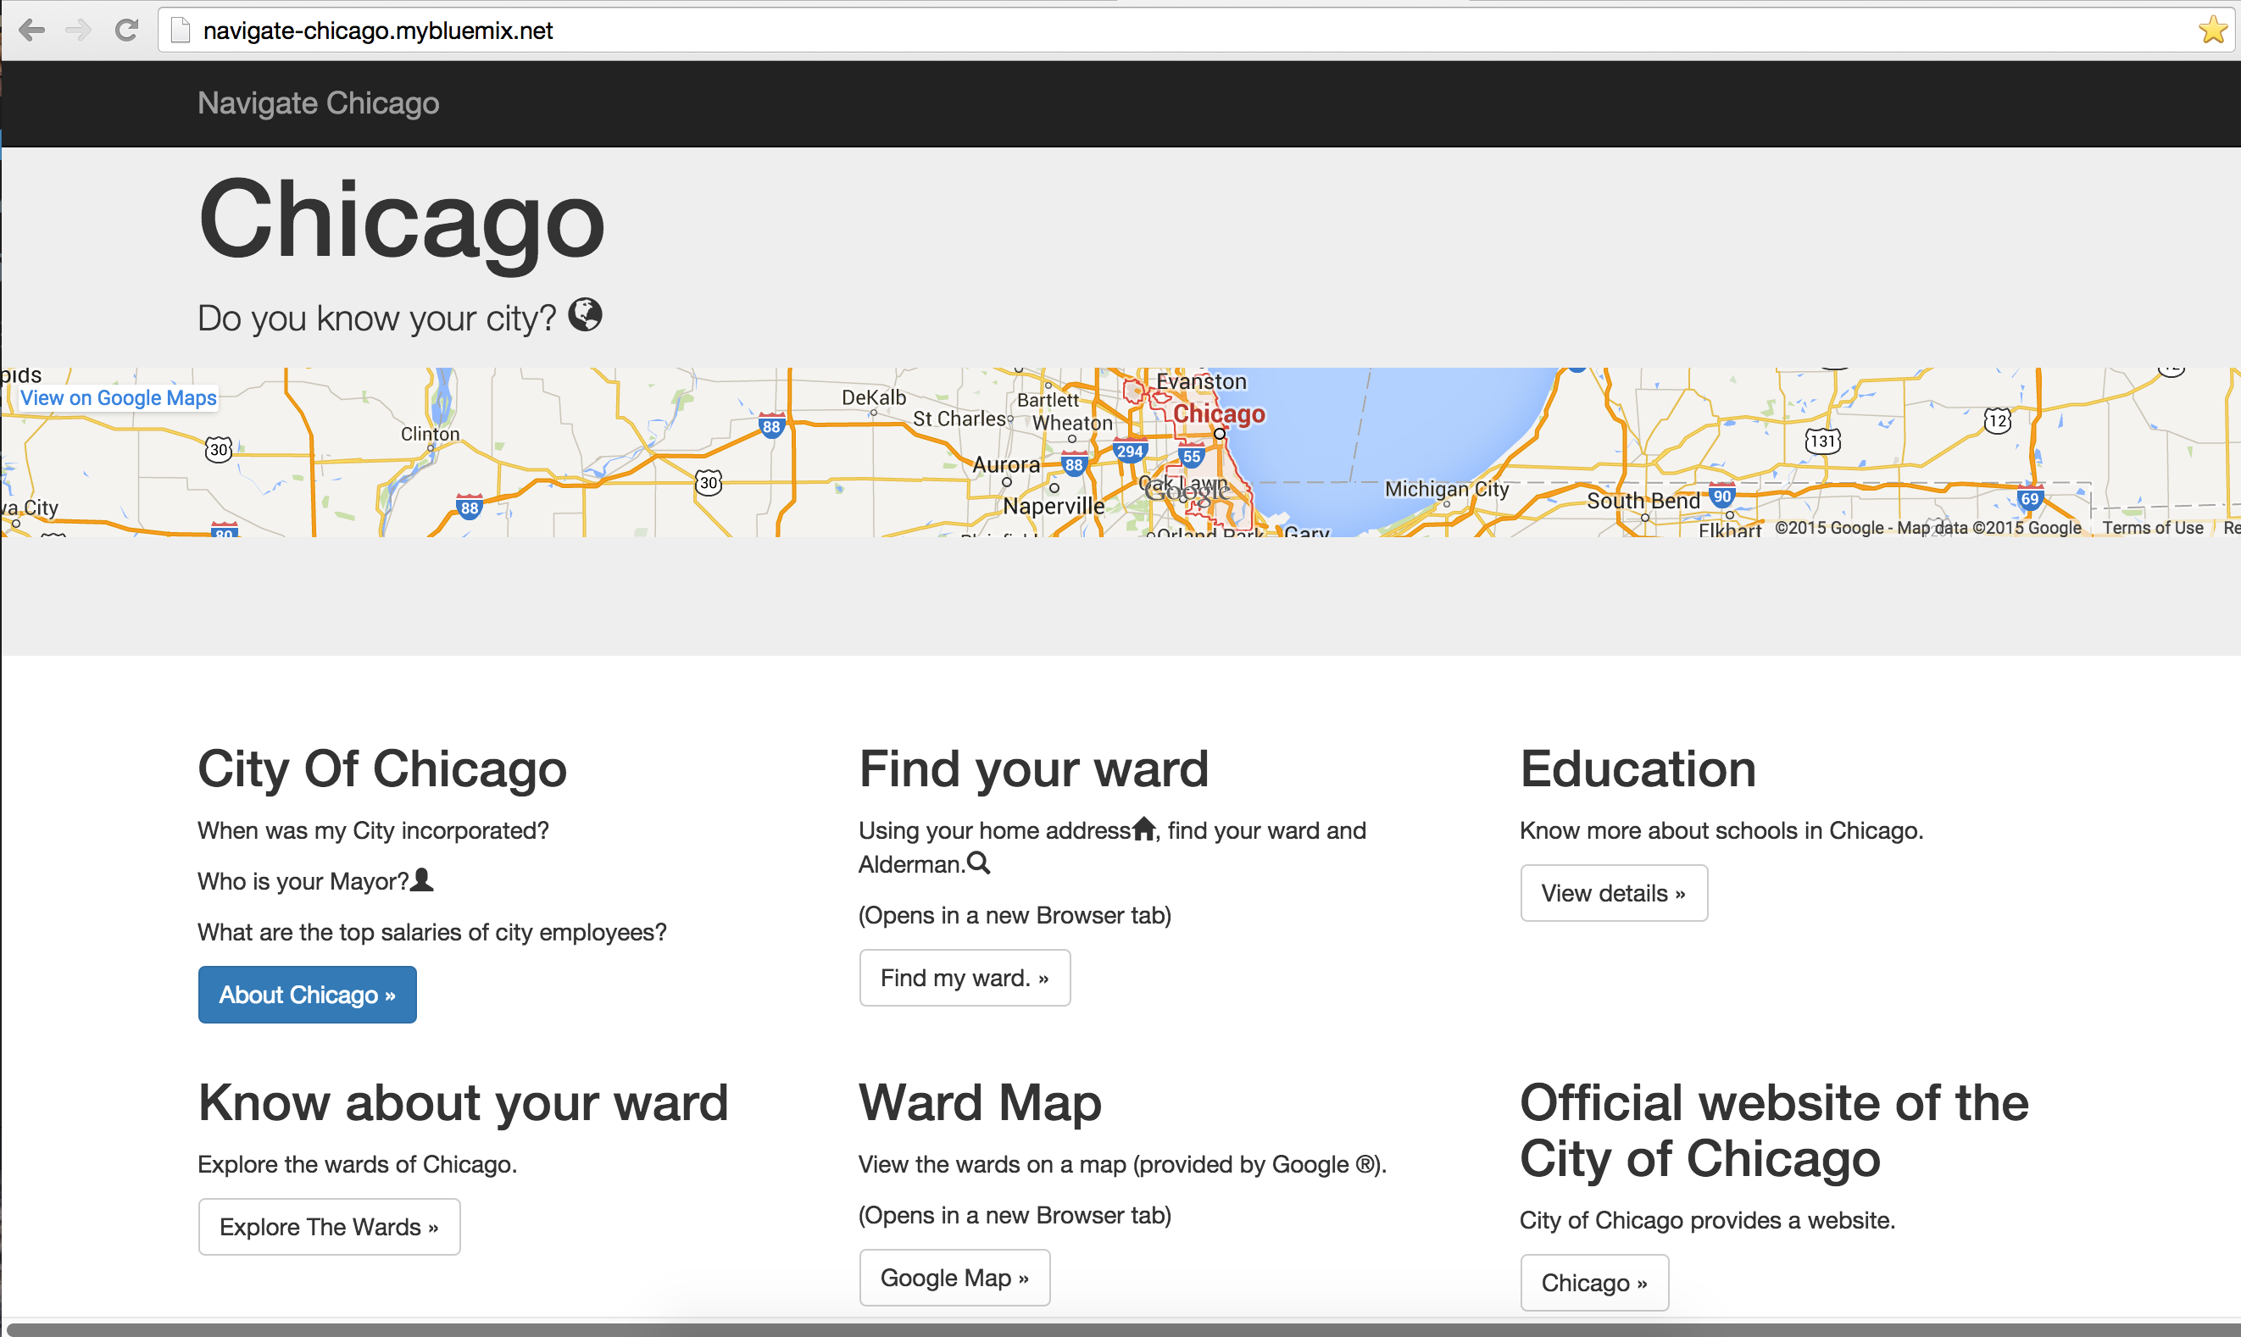This screenshot has width=2241, height=1337.
Task: Click the magnifier icon after Alderman
Action: pos(979,863)
